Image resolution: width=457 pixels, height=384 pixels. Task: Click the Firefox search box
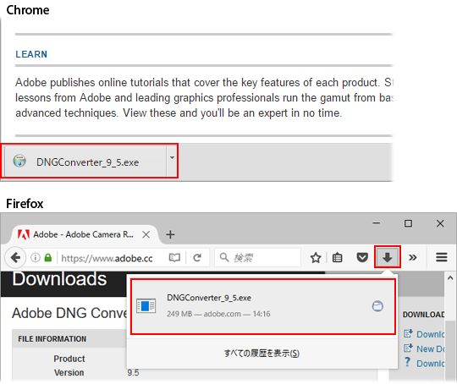257,258
